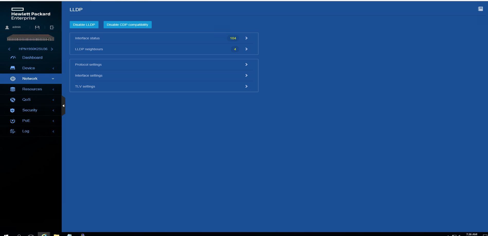This screenshot has height=236, width=488.
Task: Collapse the sidebar with the triangle handle
Action: [63, 106]
